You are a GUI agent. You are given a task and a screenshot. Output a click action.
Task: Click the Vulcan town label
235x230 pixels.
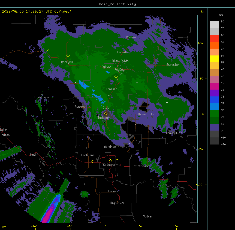tap(148, 216)
